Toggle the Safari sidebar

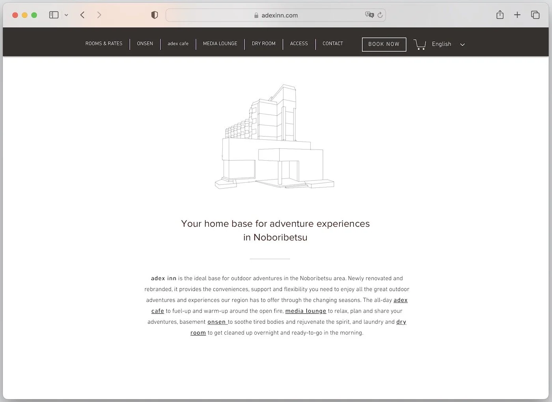(x=54, y=15)
